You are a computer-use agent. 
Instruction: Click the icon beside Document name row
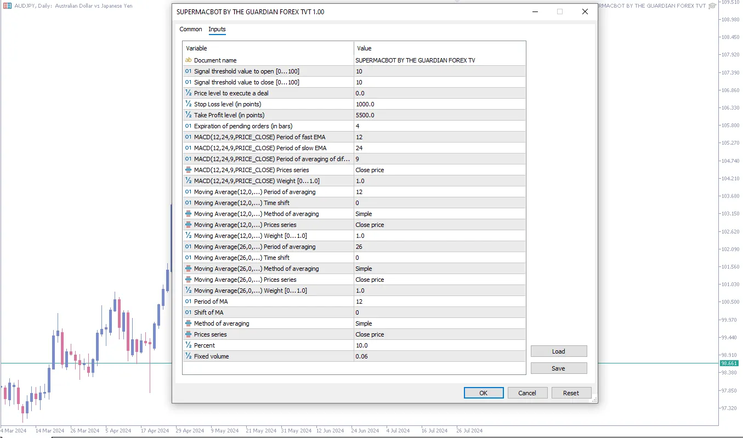point(188,60)
